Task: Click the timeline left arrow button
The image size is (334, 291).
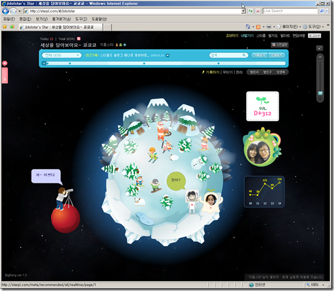Action: (44, 63)
